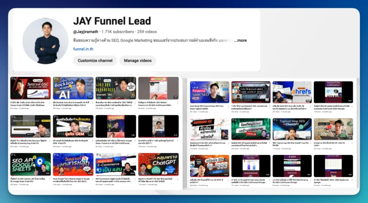The image size is (368, 203).
Task: Open three-dot menu for Topical map SEO video
Action: click(x=311, y=143)
